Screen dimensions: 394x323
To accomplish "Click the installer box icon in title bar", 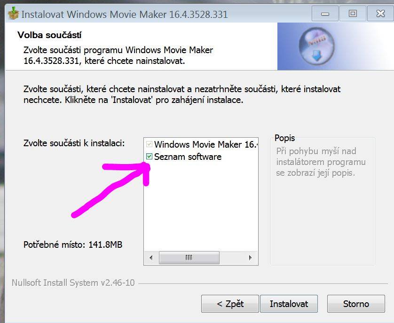I will click(14, 14).
